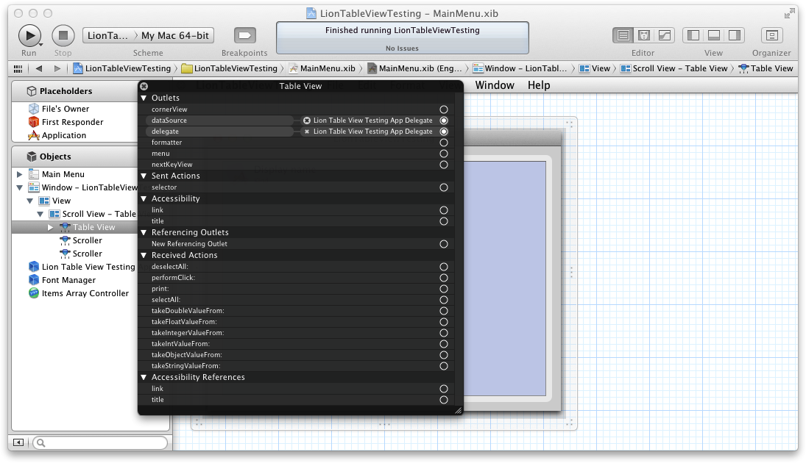
Task: Expand the Table View object
Action: coord(50,227)
